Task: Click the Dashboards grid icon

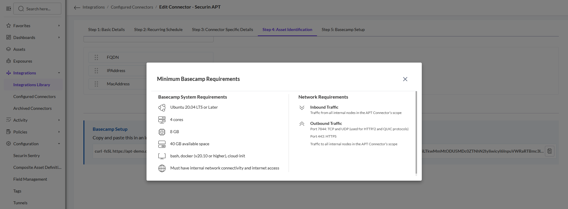Action: pyautogui.click(x=9, y=37)
